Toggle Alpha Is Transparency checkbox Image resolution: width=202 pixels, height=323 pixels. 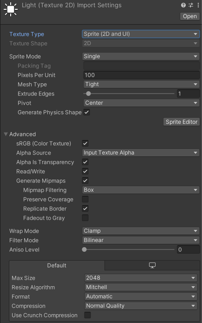click(85, 162)
